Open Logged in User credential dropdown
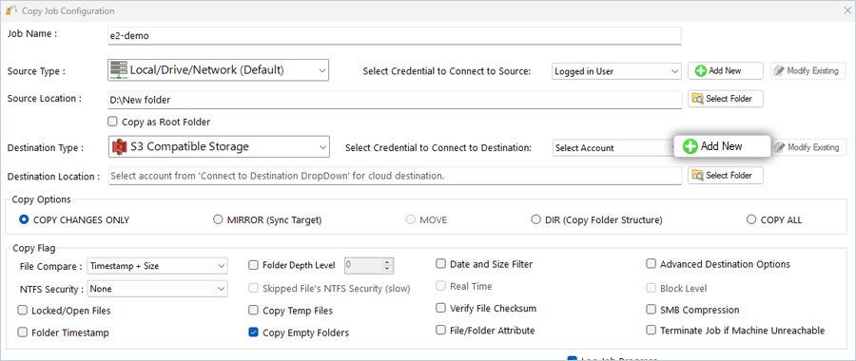This screenshot has height=361, width=856. click(x=617, y=71)
